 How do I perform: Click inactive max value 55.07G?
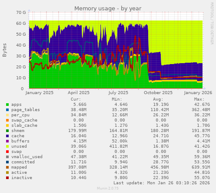[x=202, y=178]
